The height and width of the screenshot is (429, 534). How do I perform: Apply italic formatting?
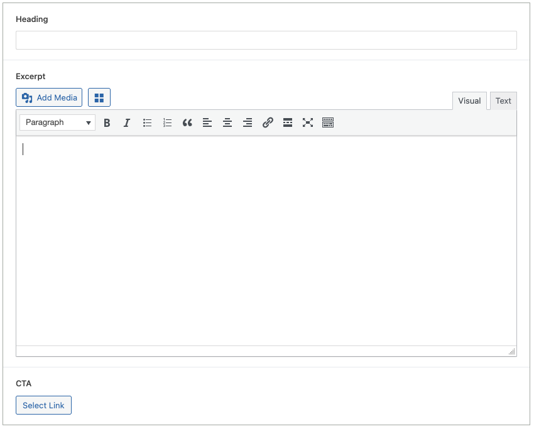[127, 122]
